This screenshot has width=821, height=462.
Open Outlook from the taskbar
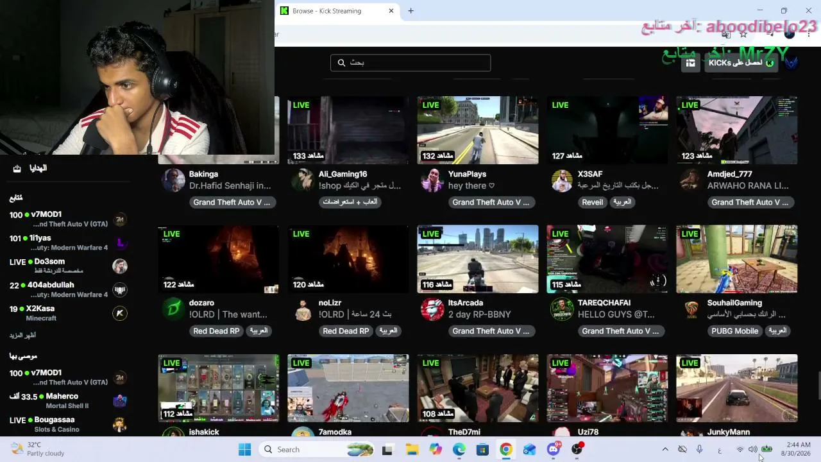pyautogui.click(x=529, y=450)
